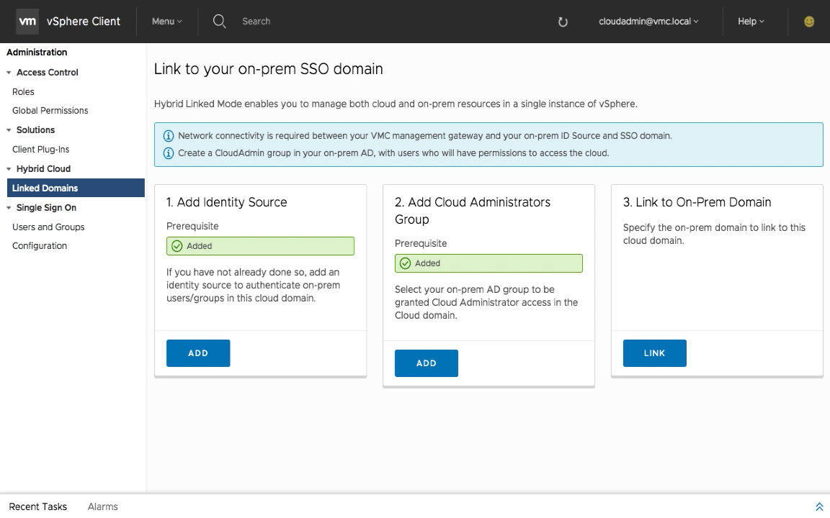Open the Menu dropdown

[166, 22]
